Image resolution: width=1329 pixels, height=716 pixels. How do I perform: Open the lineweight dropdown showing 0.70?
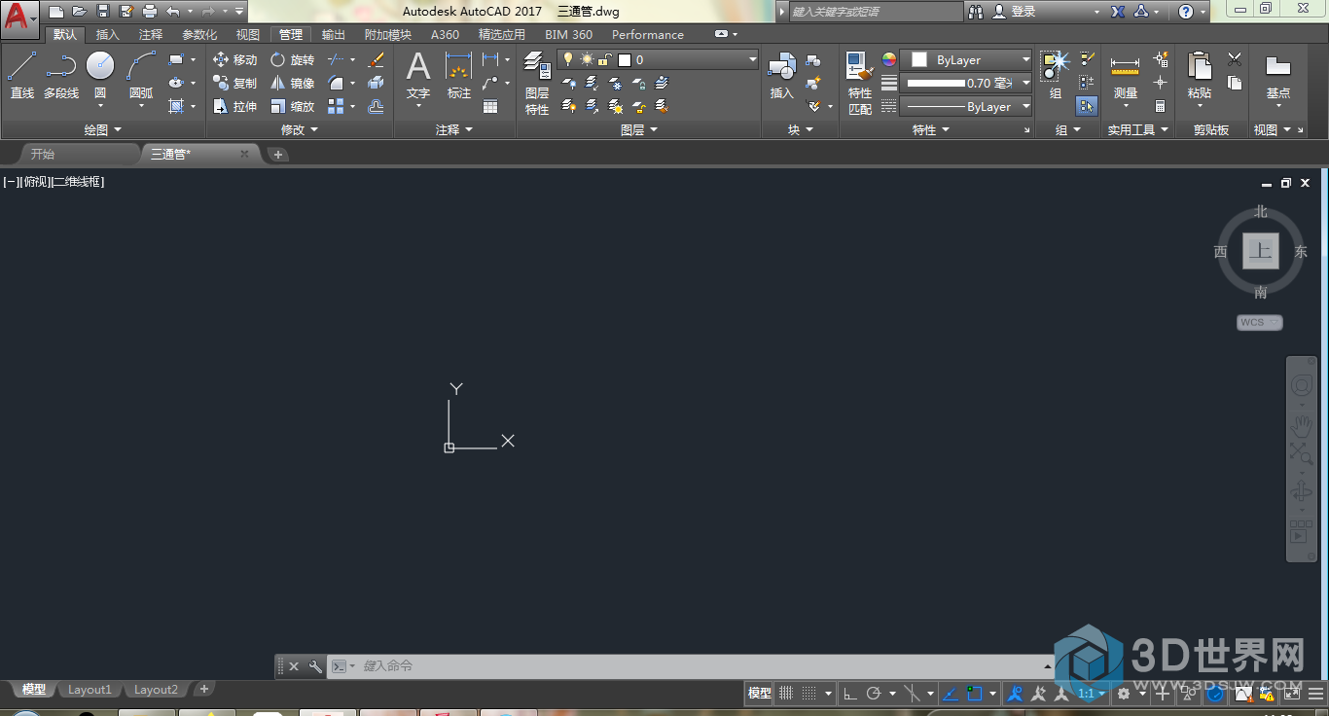(965, 84)
